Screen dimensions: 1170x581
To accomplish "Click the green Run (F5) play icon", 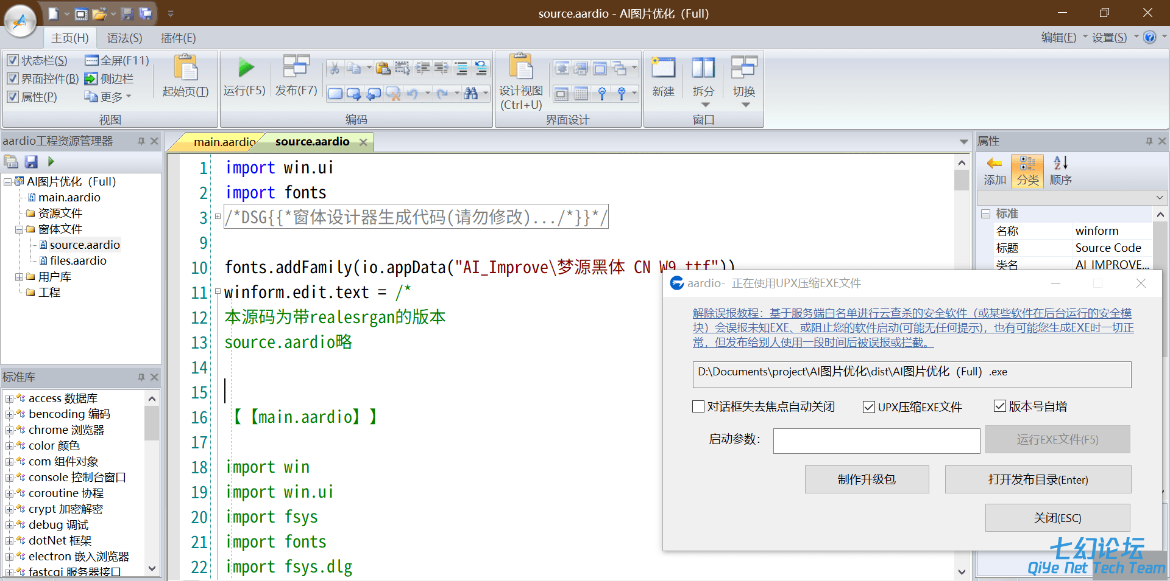I will pyautogui.click(x=246, y=68).
